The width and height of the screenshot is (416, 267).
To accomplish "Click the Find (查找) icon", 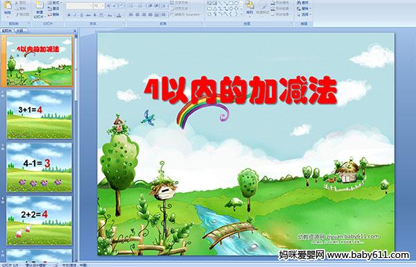I will pyautogui.click(x=303, y=2).
